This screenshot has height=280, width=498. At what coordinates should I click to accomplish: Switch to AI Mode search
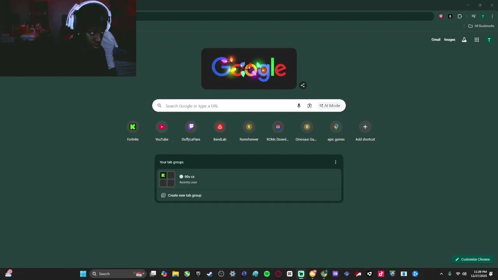(x=330, y=106)
